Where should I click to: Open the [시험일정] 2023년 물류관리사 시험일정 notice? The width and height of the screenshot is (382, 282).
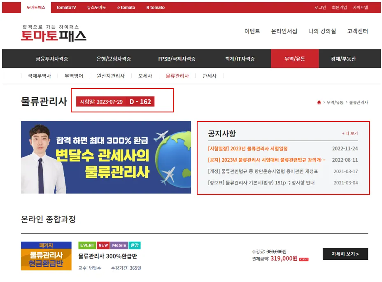click(x=248, y=149)
